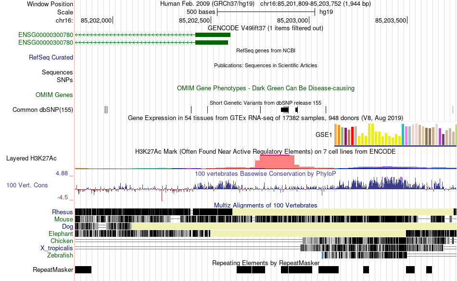The width and height of the screenshot is (457, 281).
Task: Click Gene Expression in 54 tissues title
Action: [266, 118]
